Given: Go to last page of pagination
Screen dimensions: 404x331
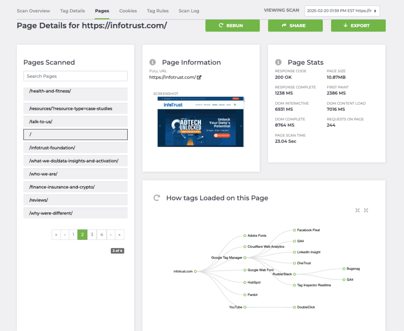Looking at the screenshot, I should pyautogui.click(x=120, y=235).
